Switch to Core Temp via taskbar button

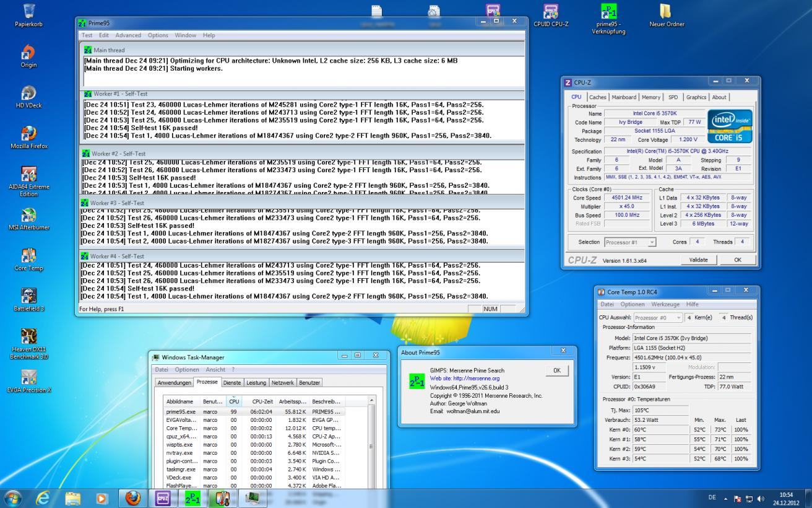tap(222, 497)
